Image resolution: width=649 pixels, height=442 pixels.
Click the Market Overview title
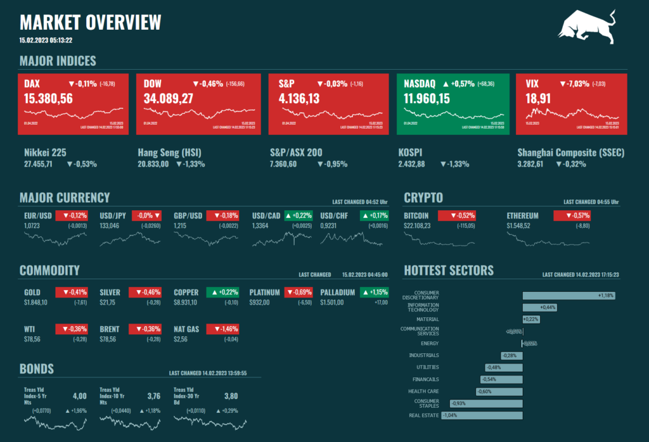point(90,22)
